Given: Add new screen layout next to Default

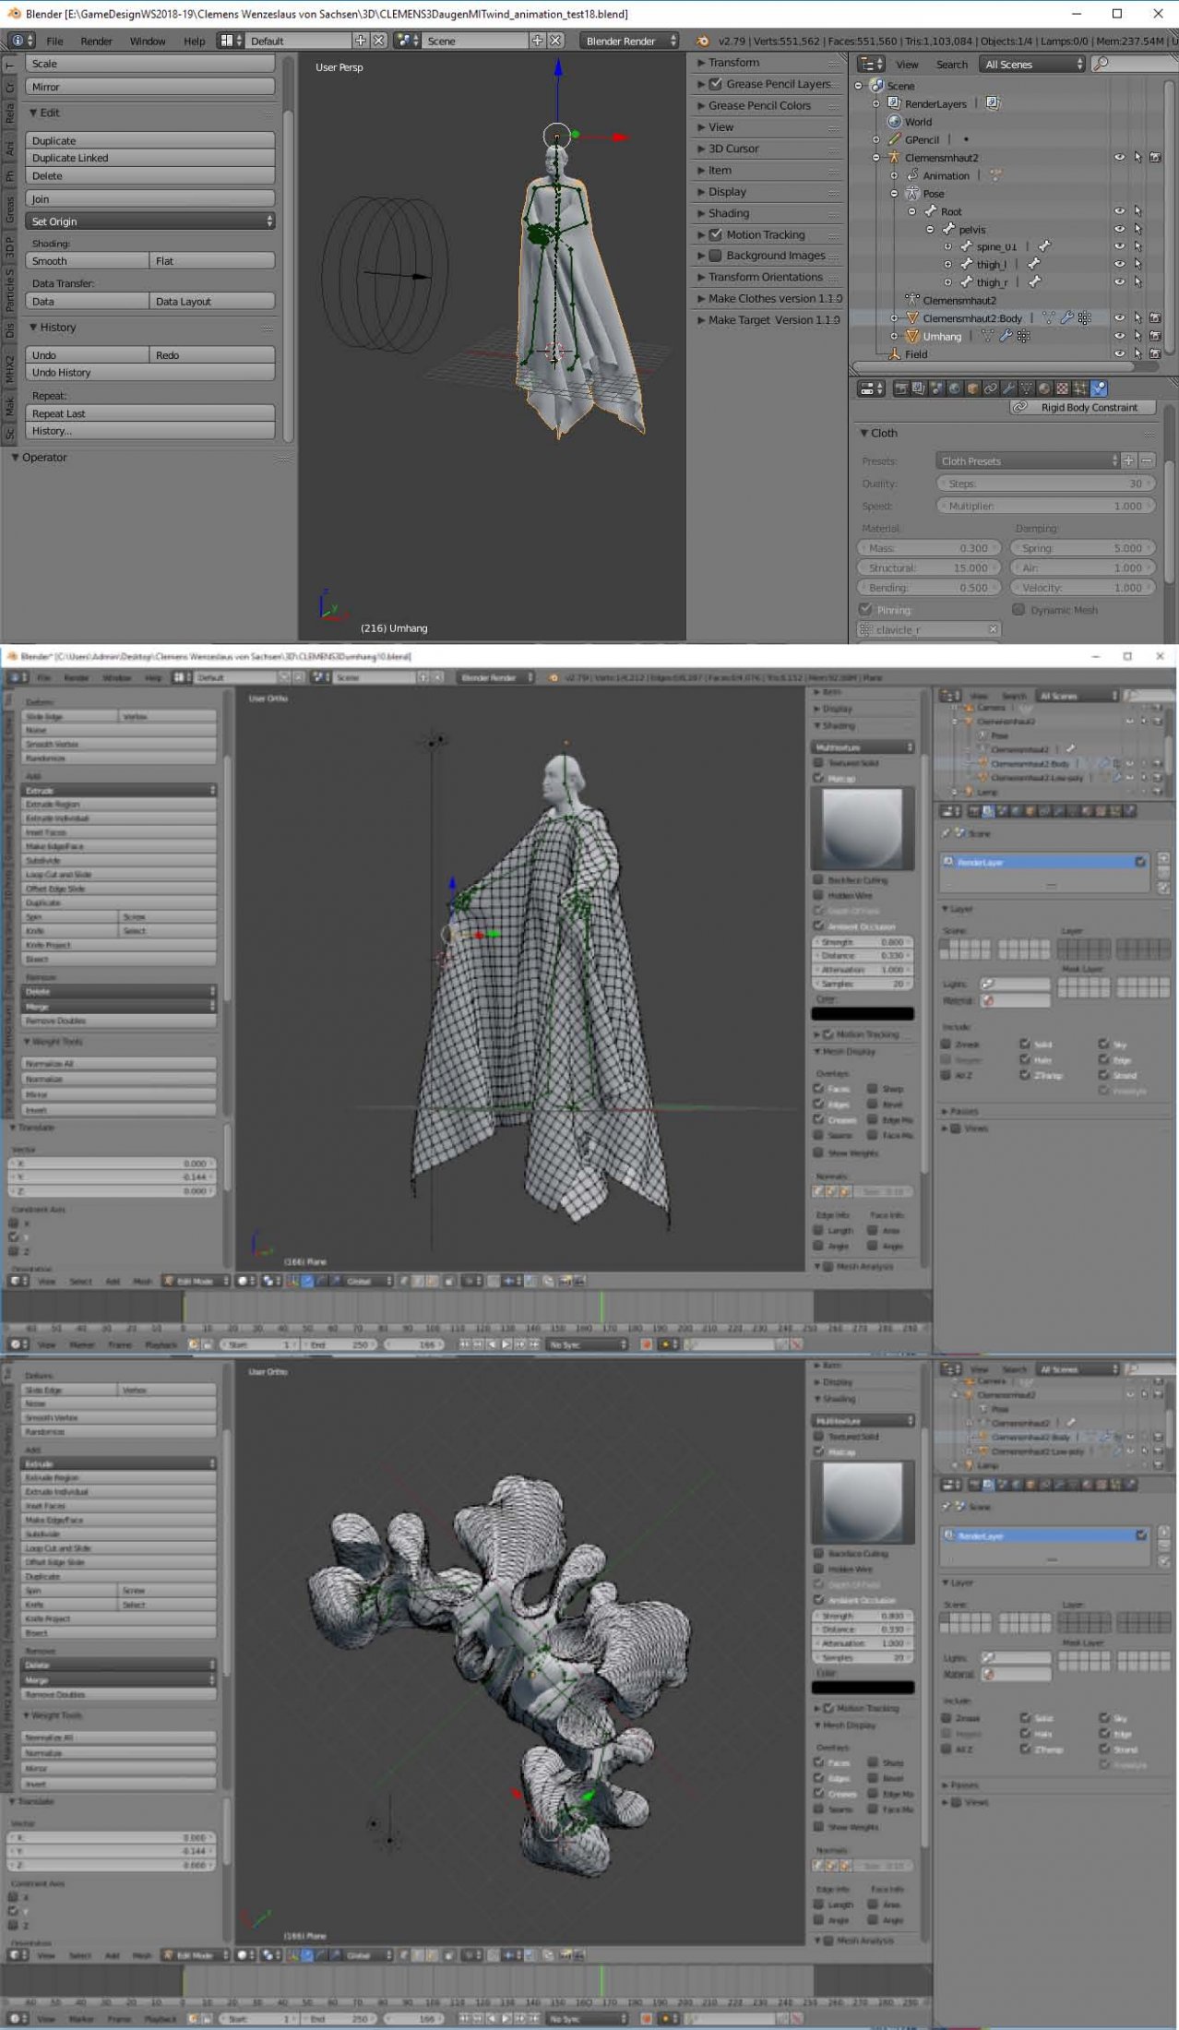Looking at the screenshot, I should [361, 41].
